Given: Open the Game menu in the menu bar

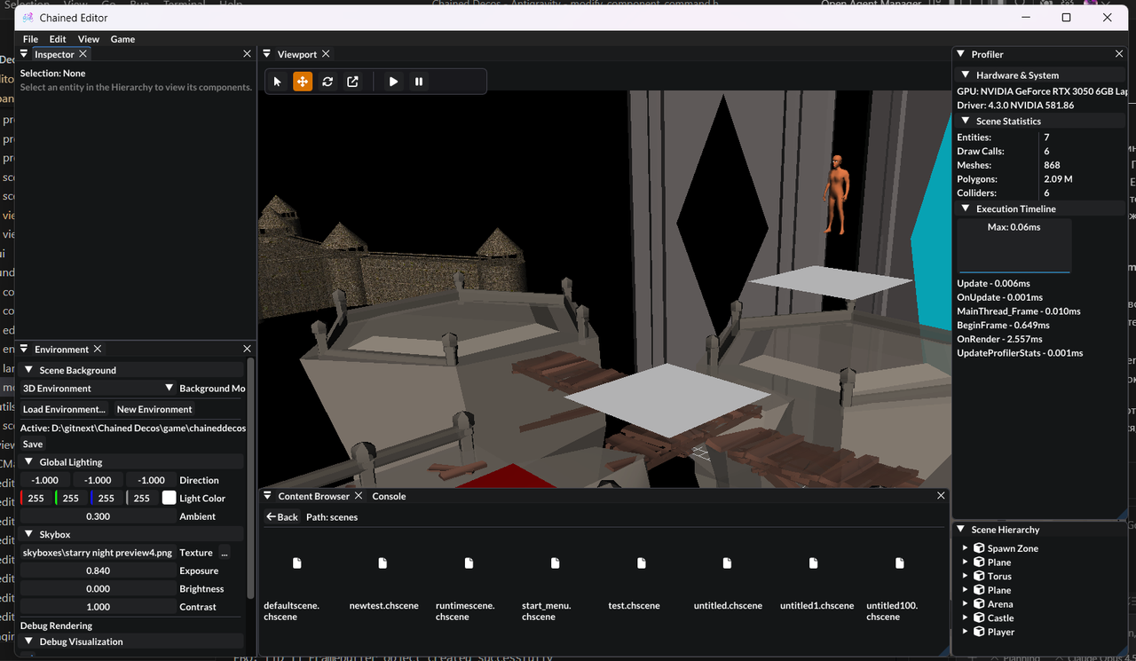Looking at the screenshot, I should (x=122, y=39).
